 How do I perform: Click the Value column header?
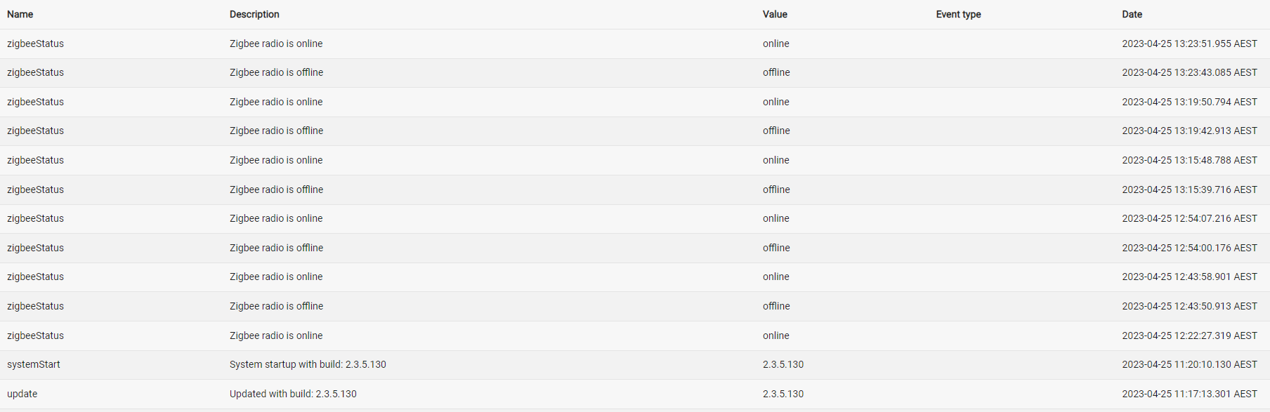(x=775, y=14)
